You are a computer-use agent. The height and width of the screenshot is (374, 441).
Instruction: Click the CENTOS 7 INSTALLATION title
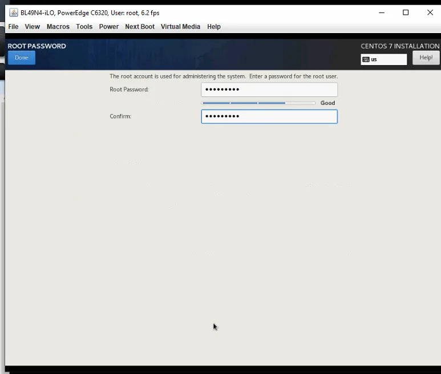400,46
